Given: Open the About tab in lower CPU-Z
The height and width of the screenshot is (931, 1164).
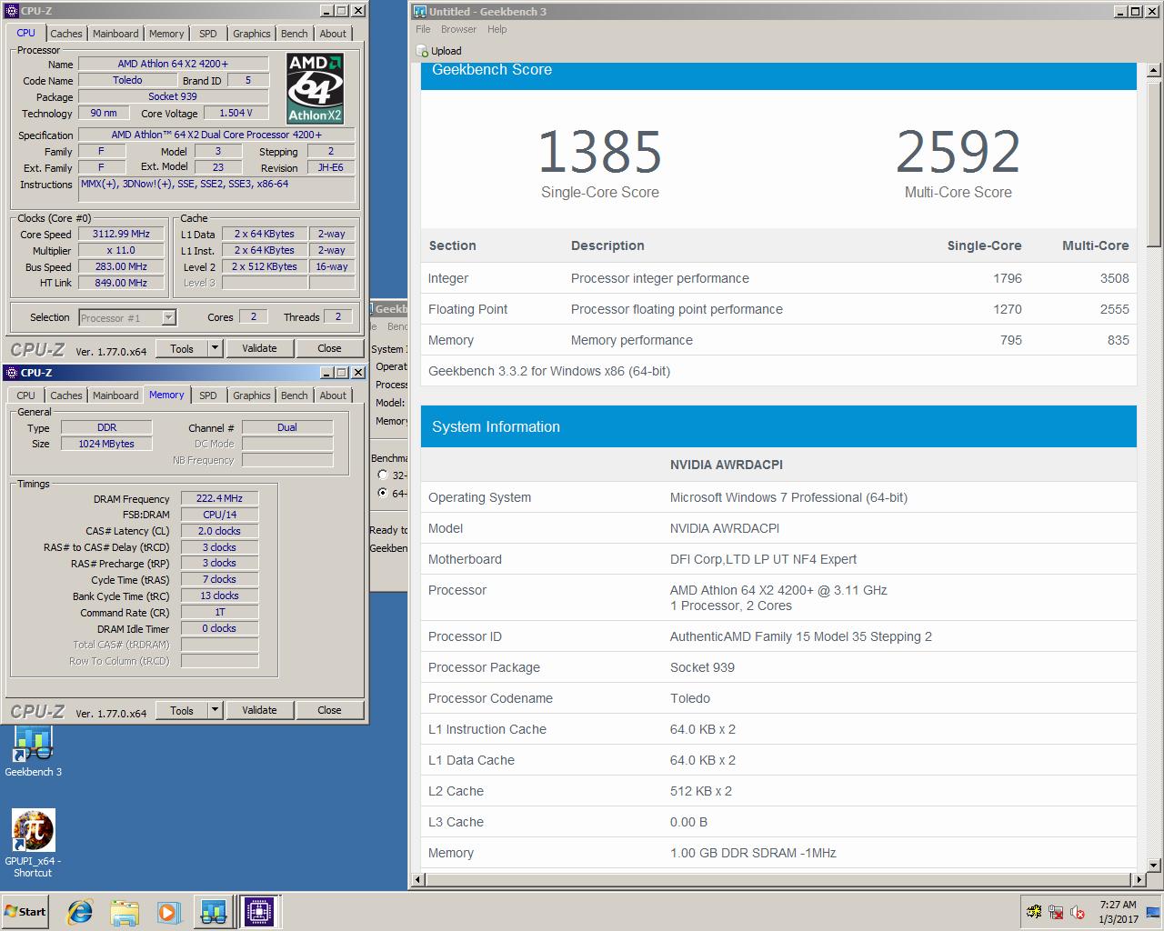Looking at the screenshot, I should pyautogui.click(x=333, y=395).
